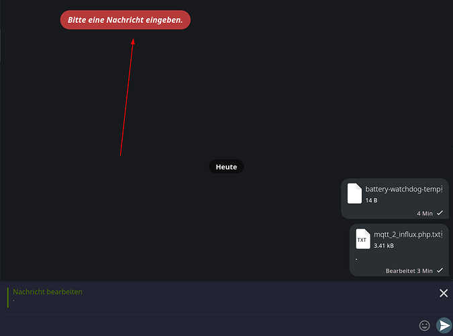Click the green edit indicator bar
This screenshot has width=453, height=336.
coord(8,297)
